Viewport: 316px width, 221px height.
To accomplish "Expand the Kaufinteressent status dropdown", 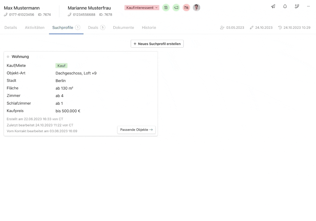I will [x=142, y=8].
